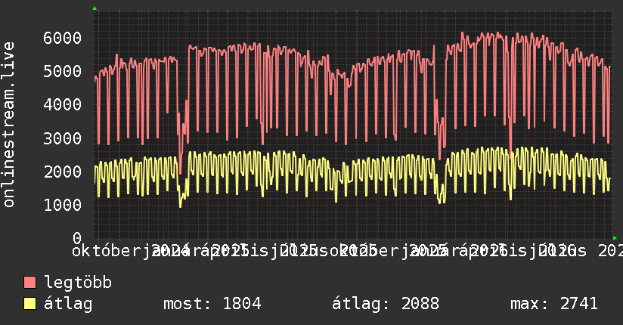623x325 pixels.
Task: Click the 1000 y-axis label
Action: pos(63,205)
